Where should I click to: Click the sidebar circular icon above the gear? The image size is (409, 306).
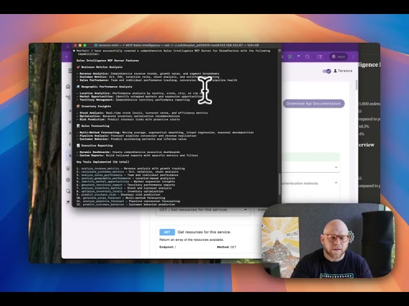tap(68, 168)
